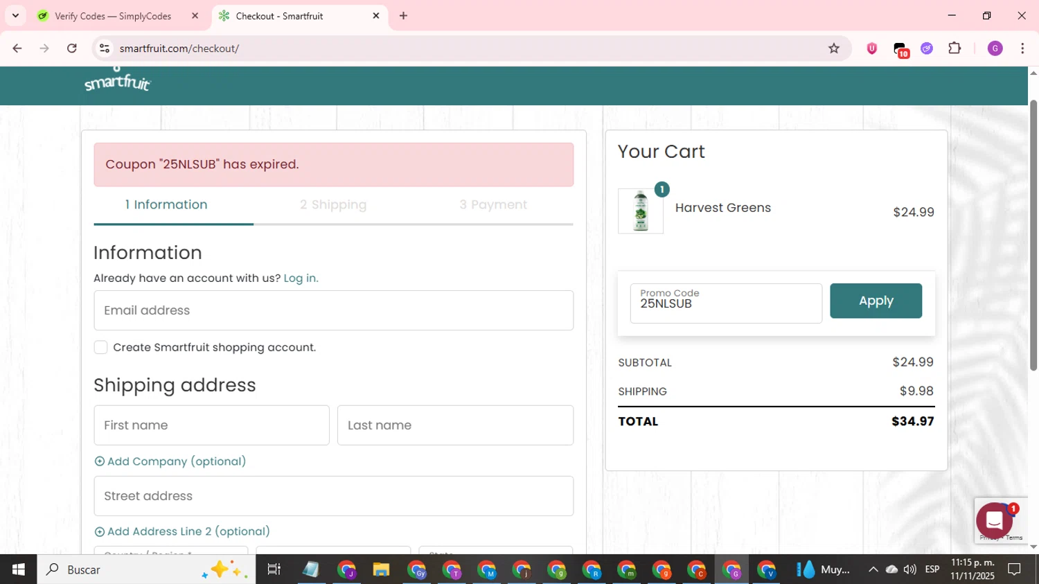
Task: Click the First name field
Action: tap(211, 425)
